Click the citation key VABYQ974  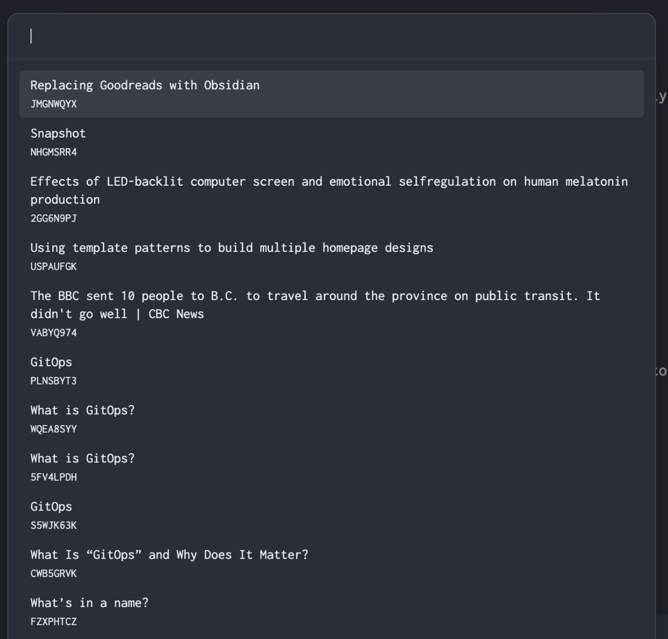(54, 332)
